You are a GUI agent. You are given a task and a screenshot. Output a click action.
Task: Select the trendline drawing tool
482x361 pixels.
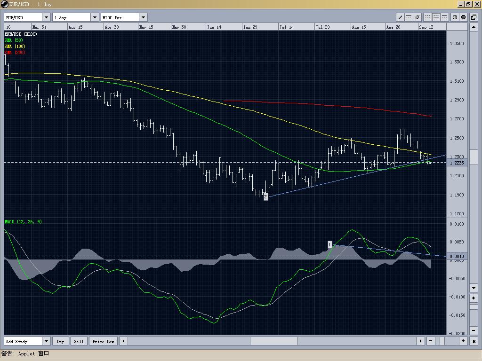pos(400,17)
